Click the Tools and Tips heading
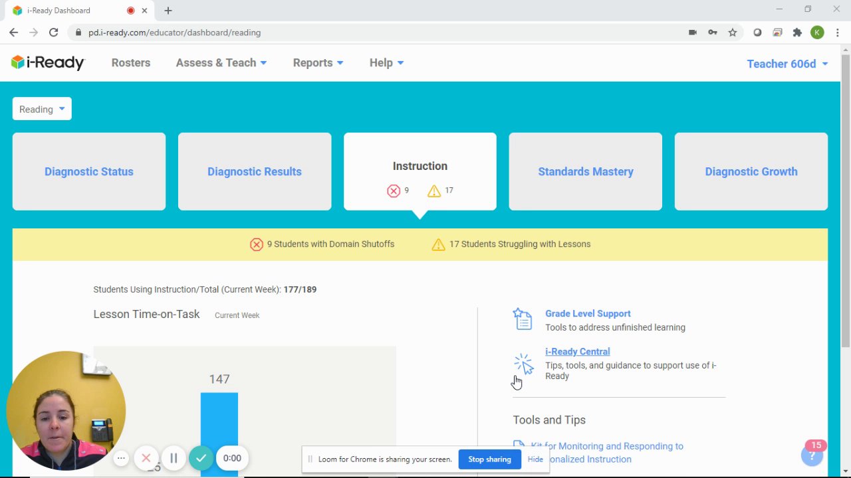 [549, 420]
